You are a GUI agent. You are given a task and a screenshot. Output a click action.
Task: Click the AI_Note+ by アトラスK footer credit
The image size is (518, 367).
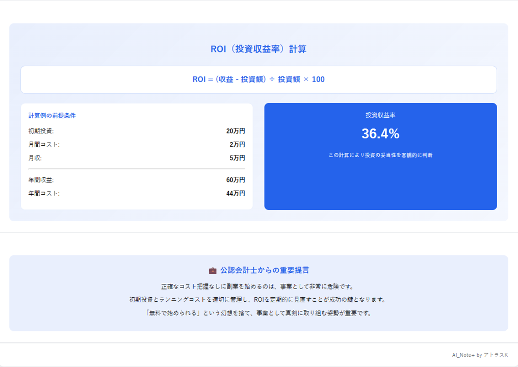coord(480,355)
